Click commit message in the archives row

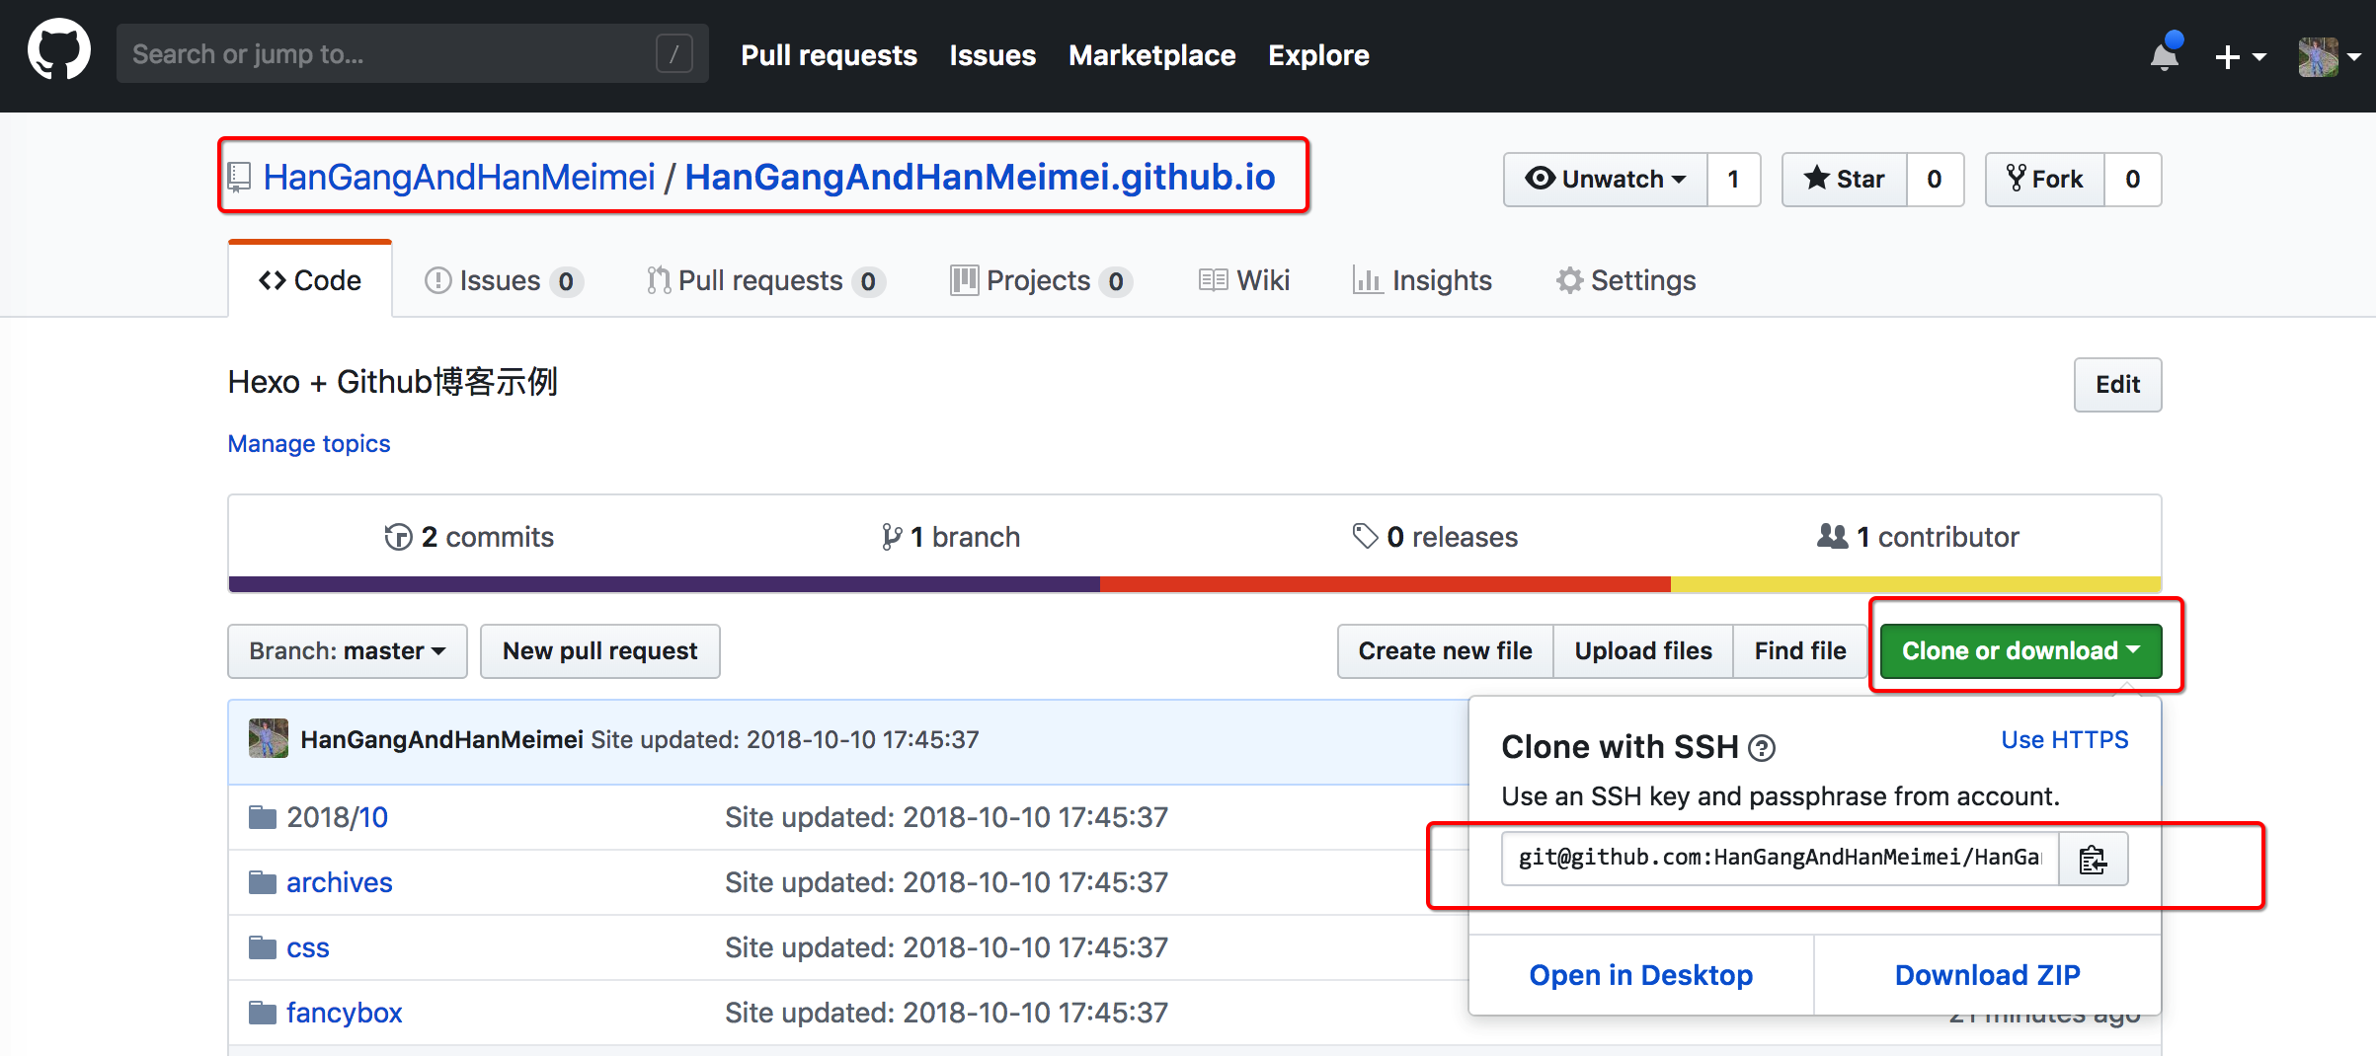coord(946,882)
